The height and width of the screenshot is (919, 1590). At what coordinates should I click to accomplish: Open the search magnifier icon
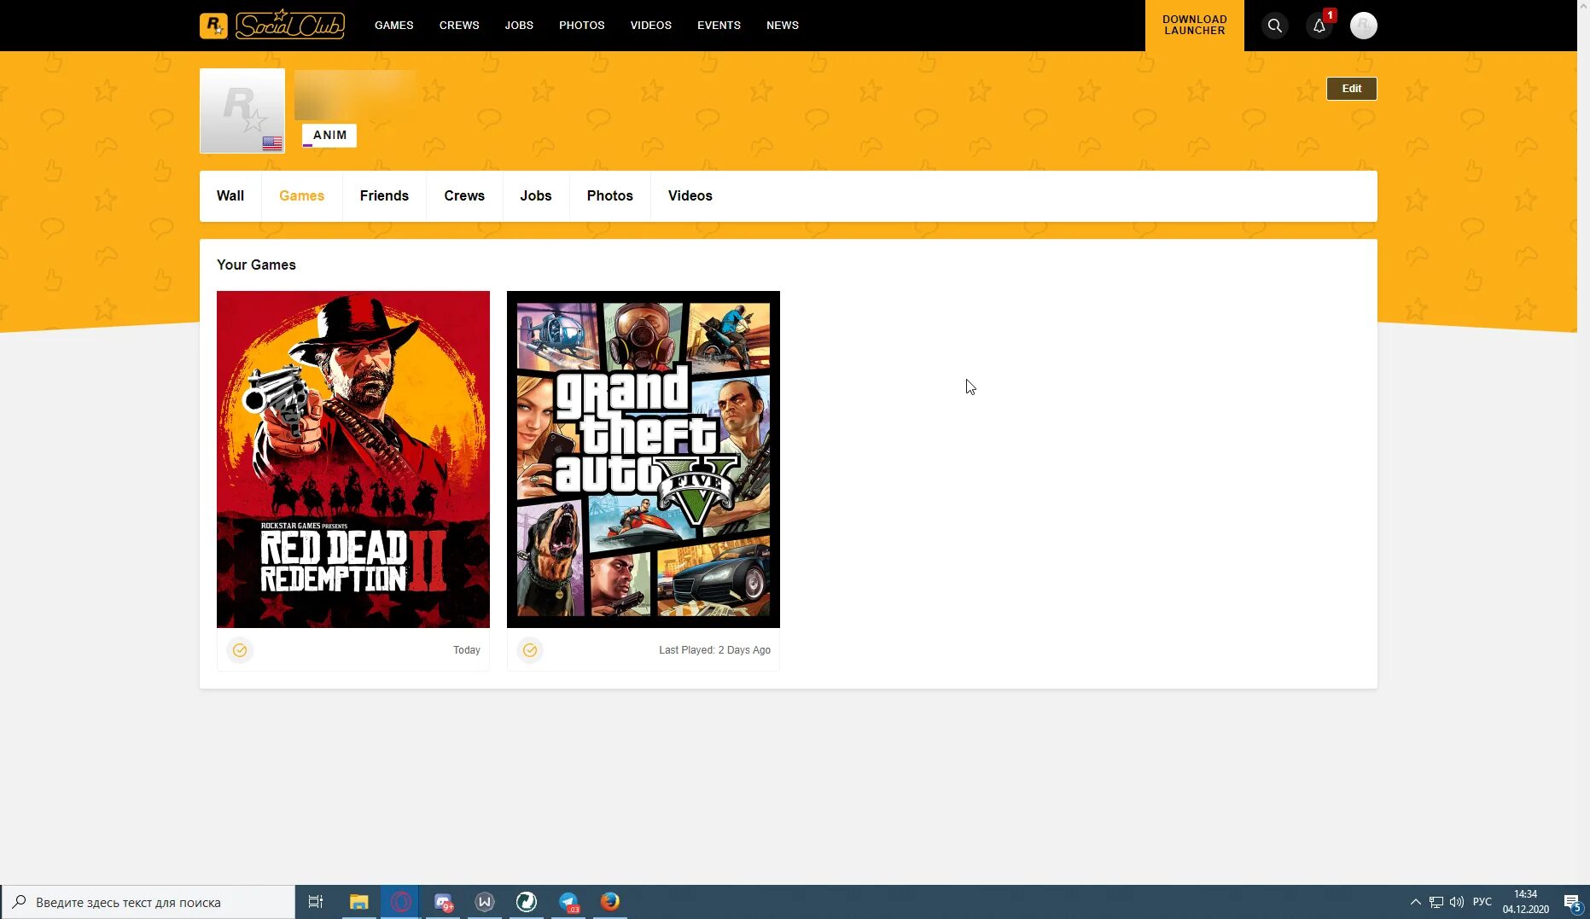[x=1275, y=26]
